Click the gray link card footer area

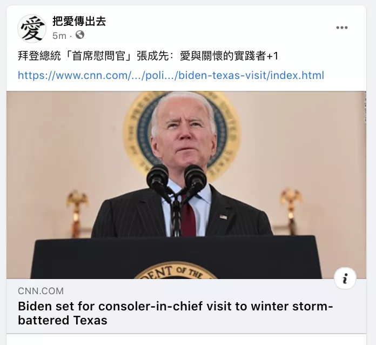click(x=186, y=306)
